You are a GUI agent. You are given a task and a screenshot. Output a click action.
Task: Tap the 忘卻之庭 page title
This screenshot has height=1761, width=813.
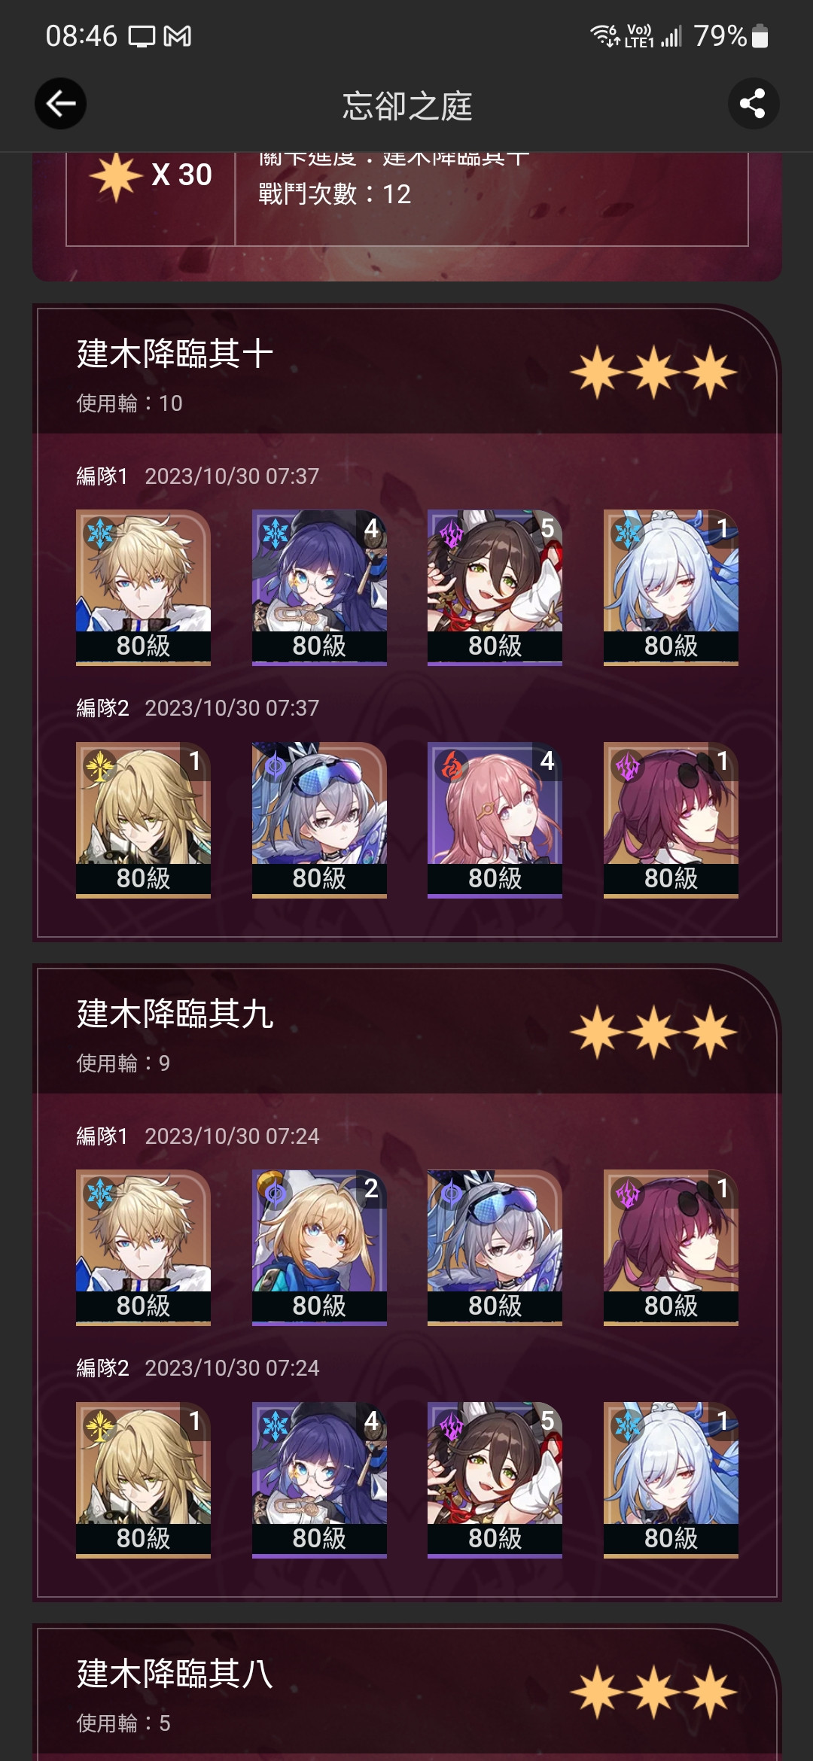tap(407, 105)
